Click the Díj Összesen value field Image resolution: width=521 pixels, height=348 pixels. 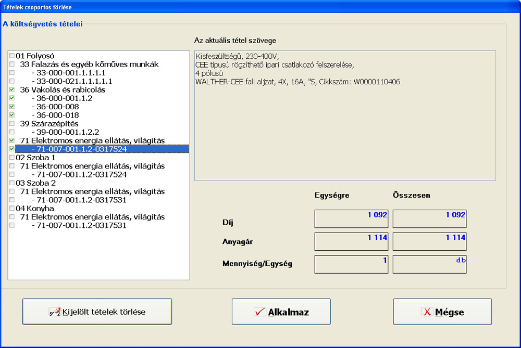430,218
